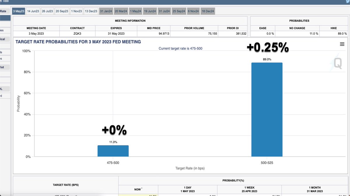Click the NOW column header
The width and height of the screenshot is (350, 196).
point(138,189)
